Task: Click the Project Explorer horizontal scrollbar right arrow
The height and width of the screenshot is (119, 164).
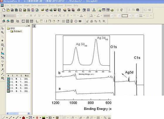Action: [x=29, y=113]
